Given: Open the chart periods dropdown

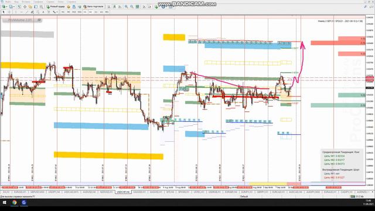Looking at the screenshot, I should [x=164, y=6].
